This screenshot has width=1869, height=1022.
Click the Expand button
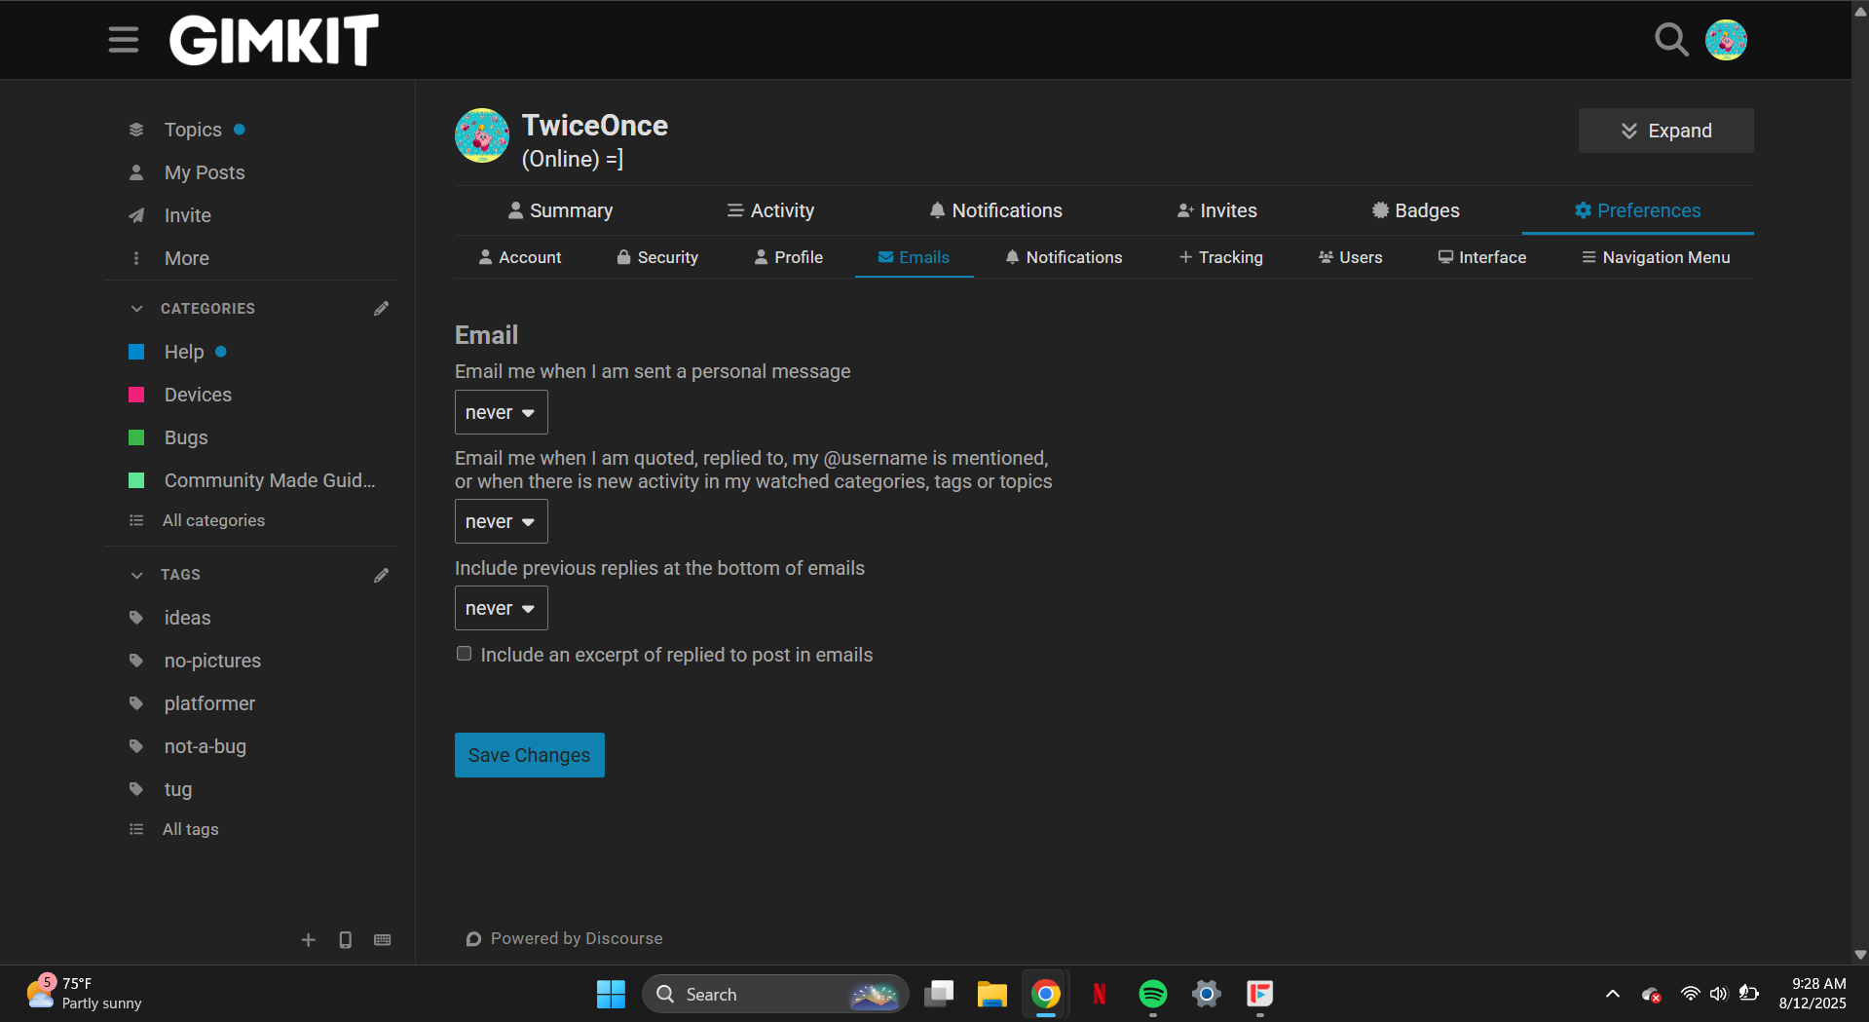click(1665, 131)
